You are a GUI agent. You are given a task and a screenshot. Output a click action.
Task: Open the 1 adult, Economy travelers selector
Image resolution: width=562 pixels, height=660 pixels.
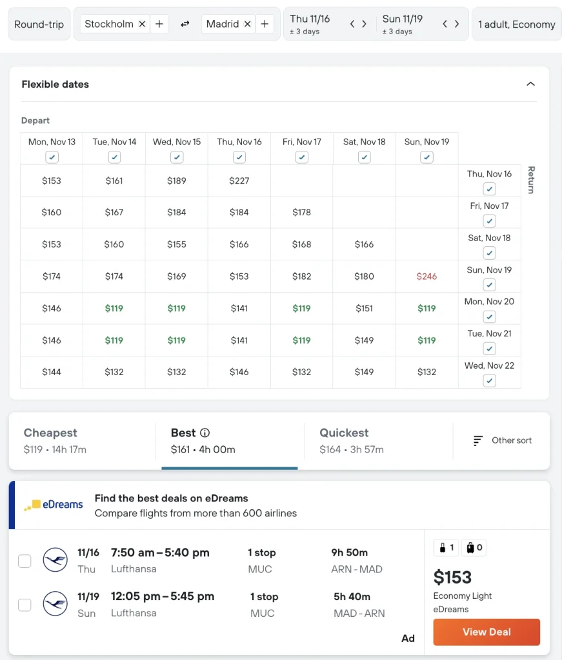coord(516,24)
